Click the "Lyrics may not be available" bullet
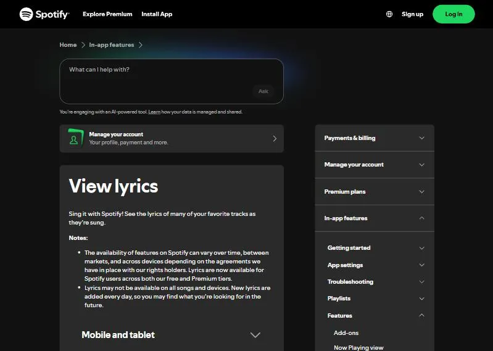The height and width of the screenshot is (351, 493). (x=177, y=297)
